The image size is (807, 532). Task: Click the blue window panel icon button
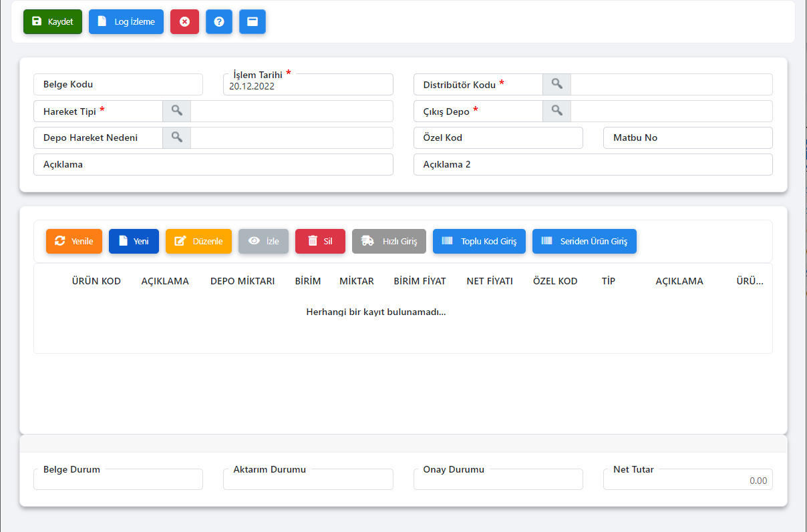pos(253,21)
